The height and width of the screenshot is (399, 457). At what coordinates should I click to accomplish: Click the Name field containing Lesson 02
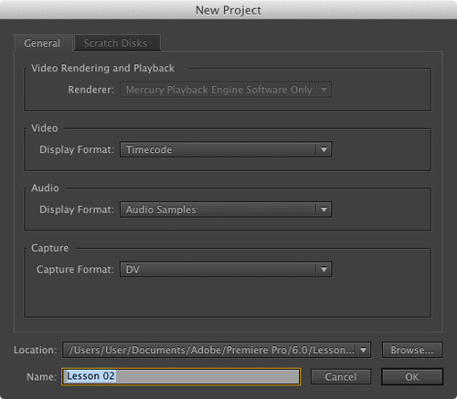coord(181,376)
